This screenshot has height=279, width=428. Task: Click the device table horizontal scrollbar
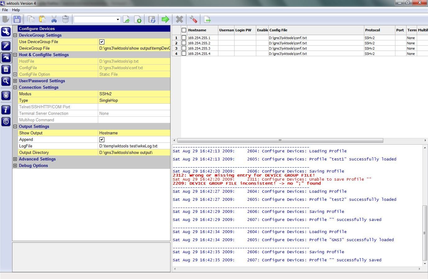click(280, 141)
